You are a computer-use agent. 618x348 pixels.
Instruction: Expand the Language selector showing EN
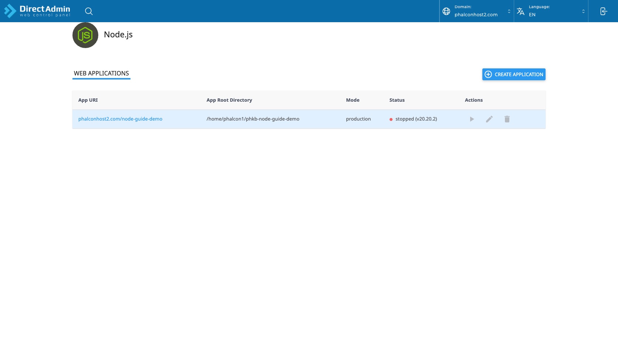click(551, 11)
